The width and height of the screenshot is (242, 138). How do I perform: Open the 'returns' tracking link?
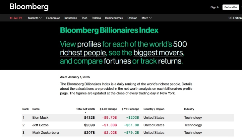point(169,61)
